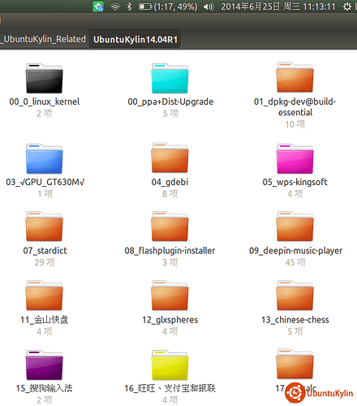Select the 08_flashplugin-installer label
Screen dimensions: 357x406
170,251
